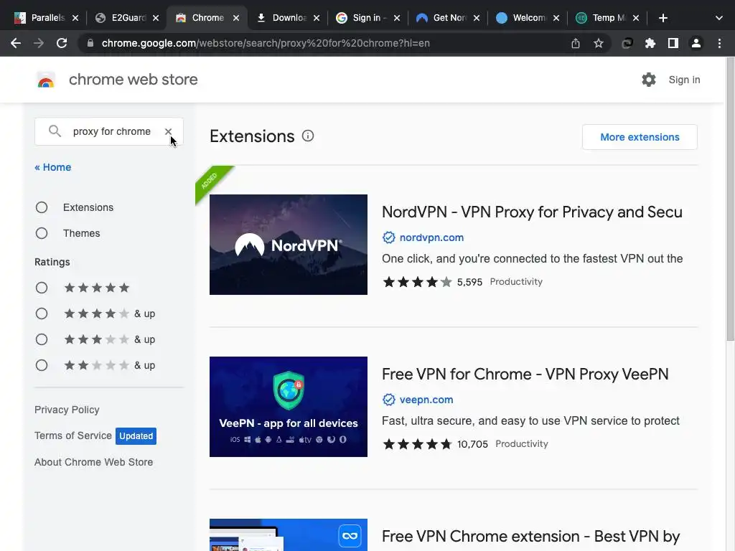Close the Temp Mail tab
The width and height of the screenshot is (735, 551).
(x=636, y=18)
